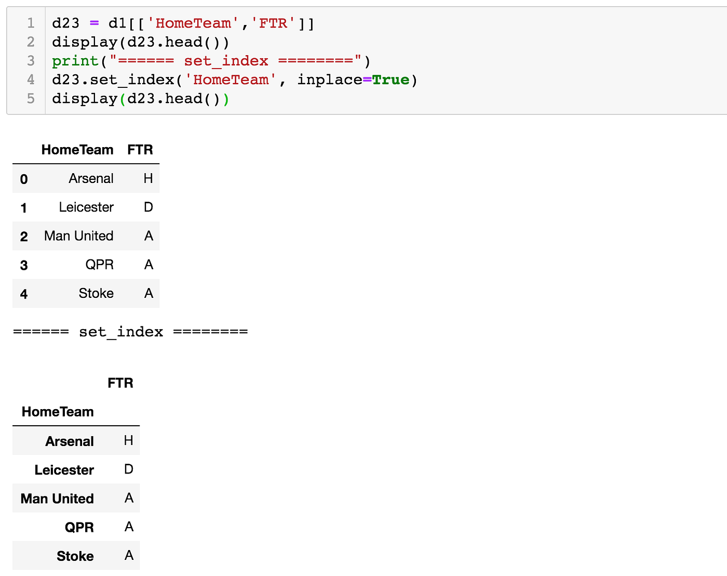Click the red "====== set_index ========" string in code
The height and width of the screenshot is (576, 727).
(x=235, y=61)
